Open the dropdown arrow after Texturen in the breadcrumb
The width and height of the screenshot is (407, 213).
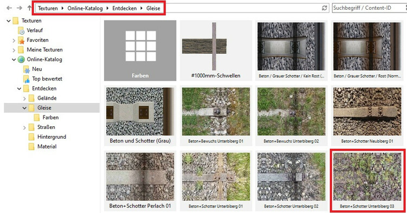[62, 8]
